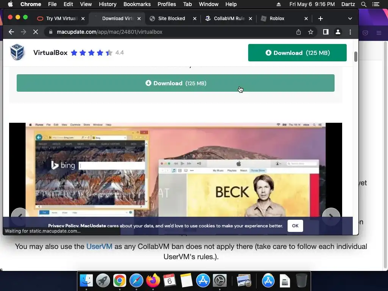Open the File menu
Viewport: 388px width, 291px height.
click(x=52, y=4)
